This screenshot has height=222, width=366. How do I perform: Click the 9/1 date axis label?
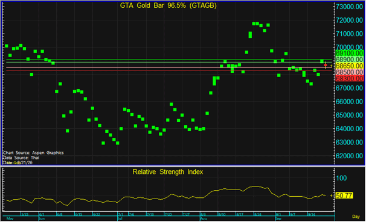click(278, 214)
